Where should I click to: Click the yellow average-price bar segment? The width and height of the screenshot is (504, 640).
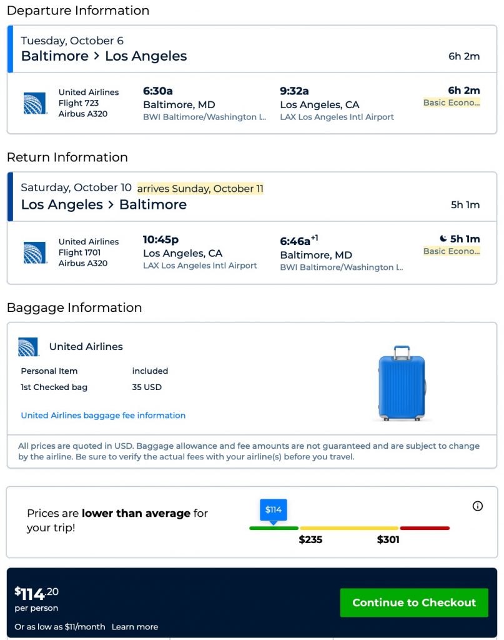(348, 528)
